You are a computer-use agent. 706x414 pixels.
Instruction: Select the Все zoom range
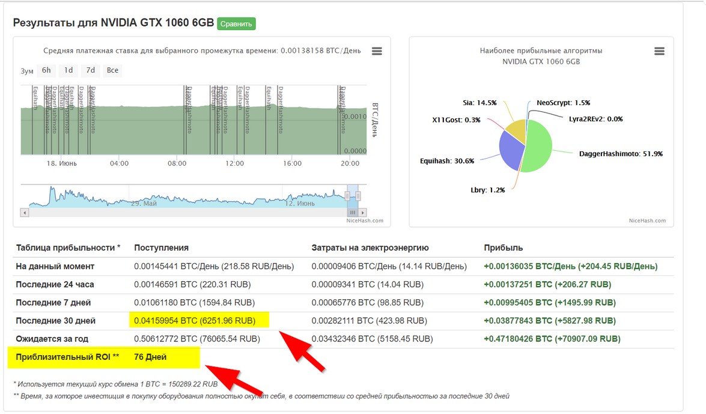pyautogui.click(x=112, y=70)
